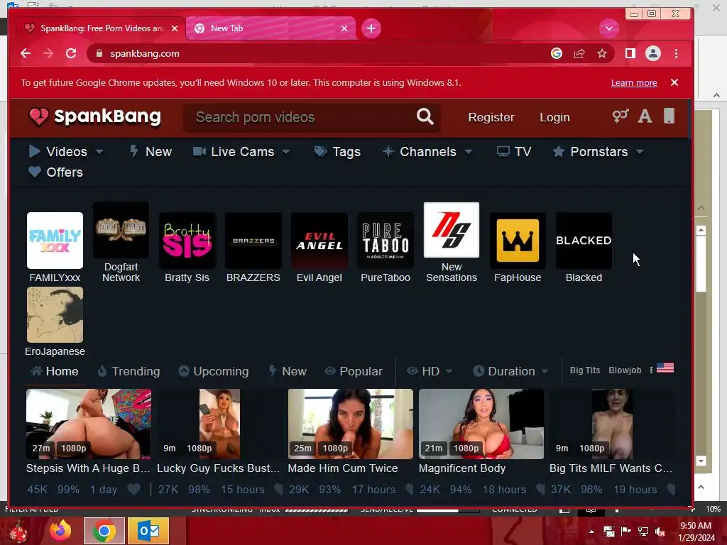Close the New Tab tab
The height and width of the screenshot is (545, 727).
click(x=344, y=28)
